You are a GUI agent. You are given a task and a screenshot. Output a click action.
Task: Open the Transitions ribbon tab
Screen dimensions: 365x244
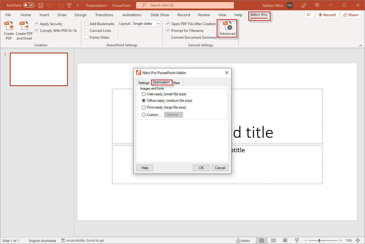click(x=104, y=15)
